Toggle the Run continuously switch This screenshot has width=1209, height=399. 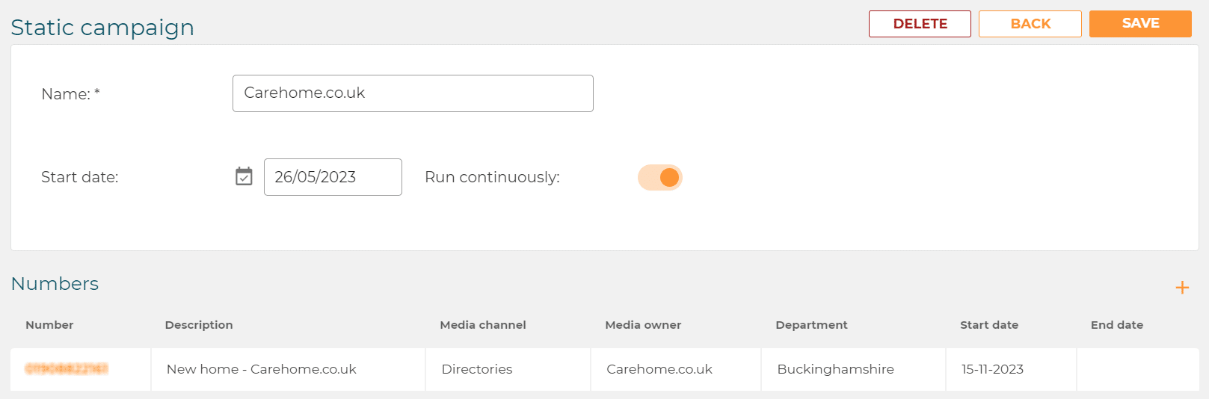660,177
